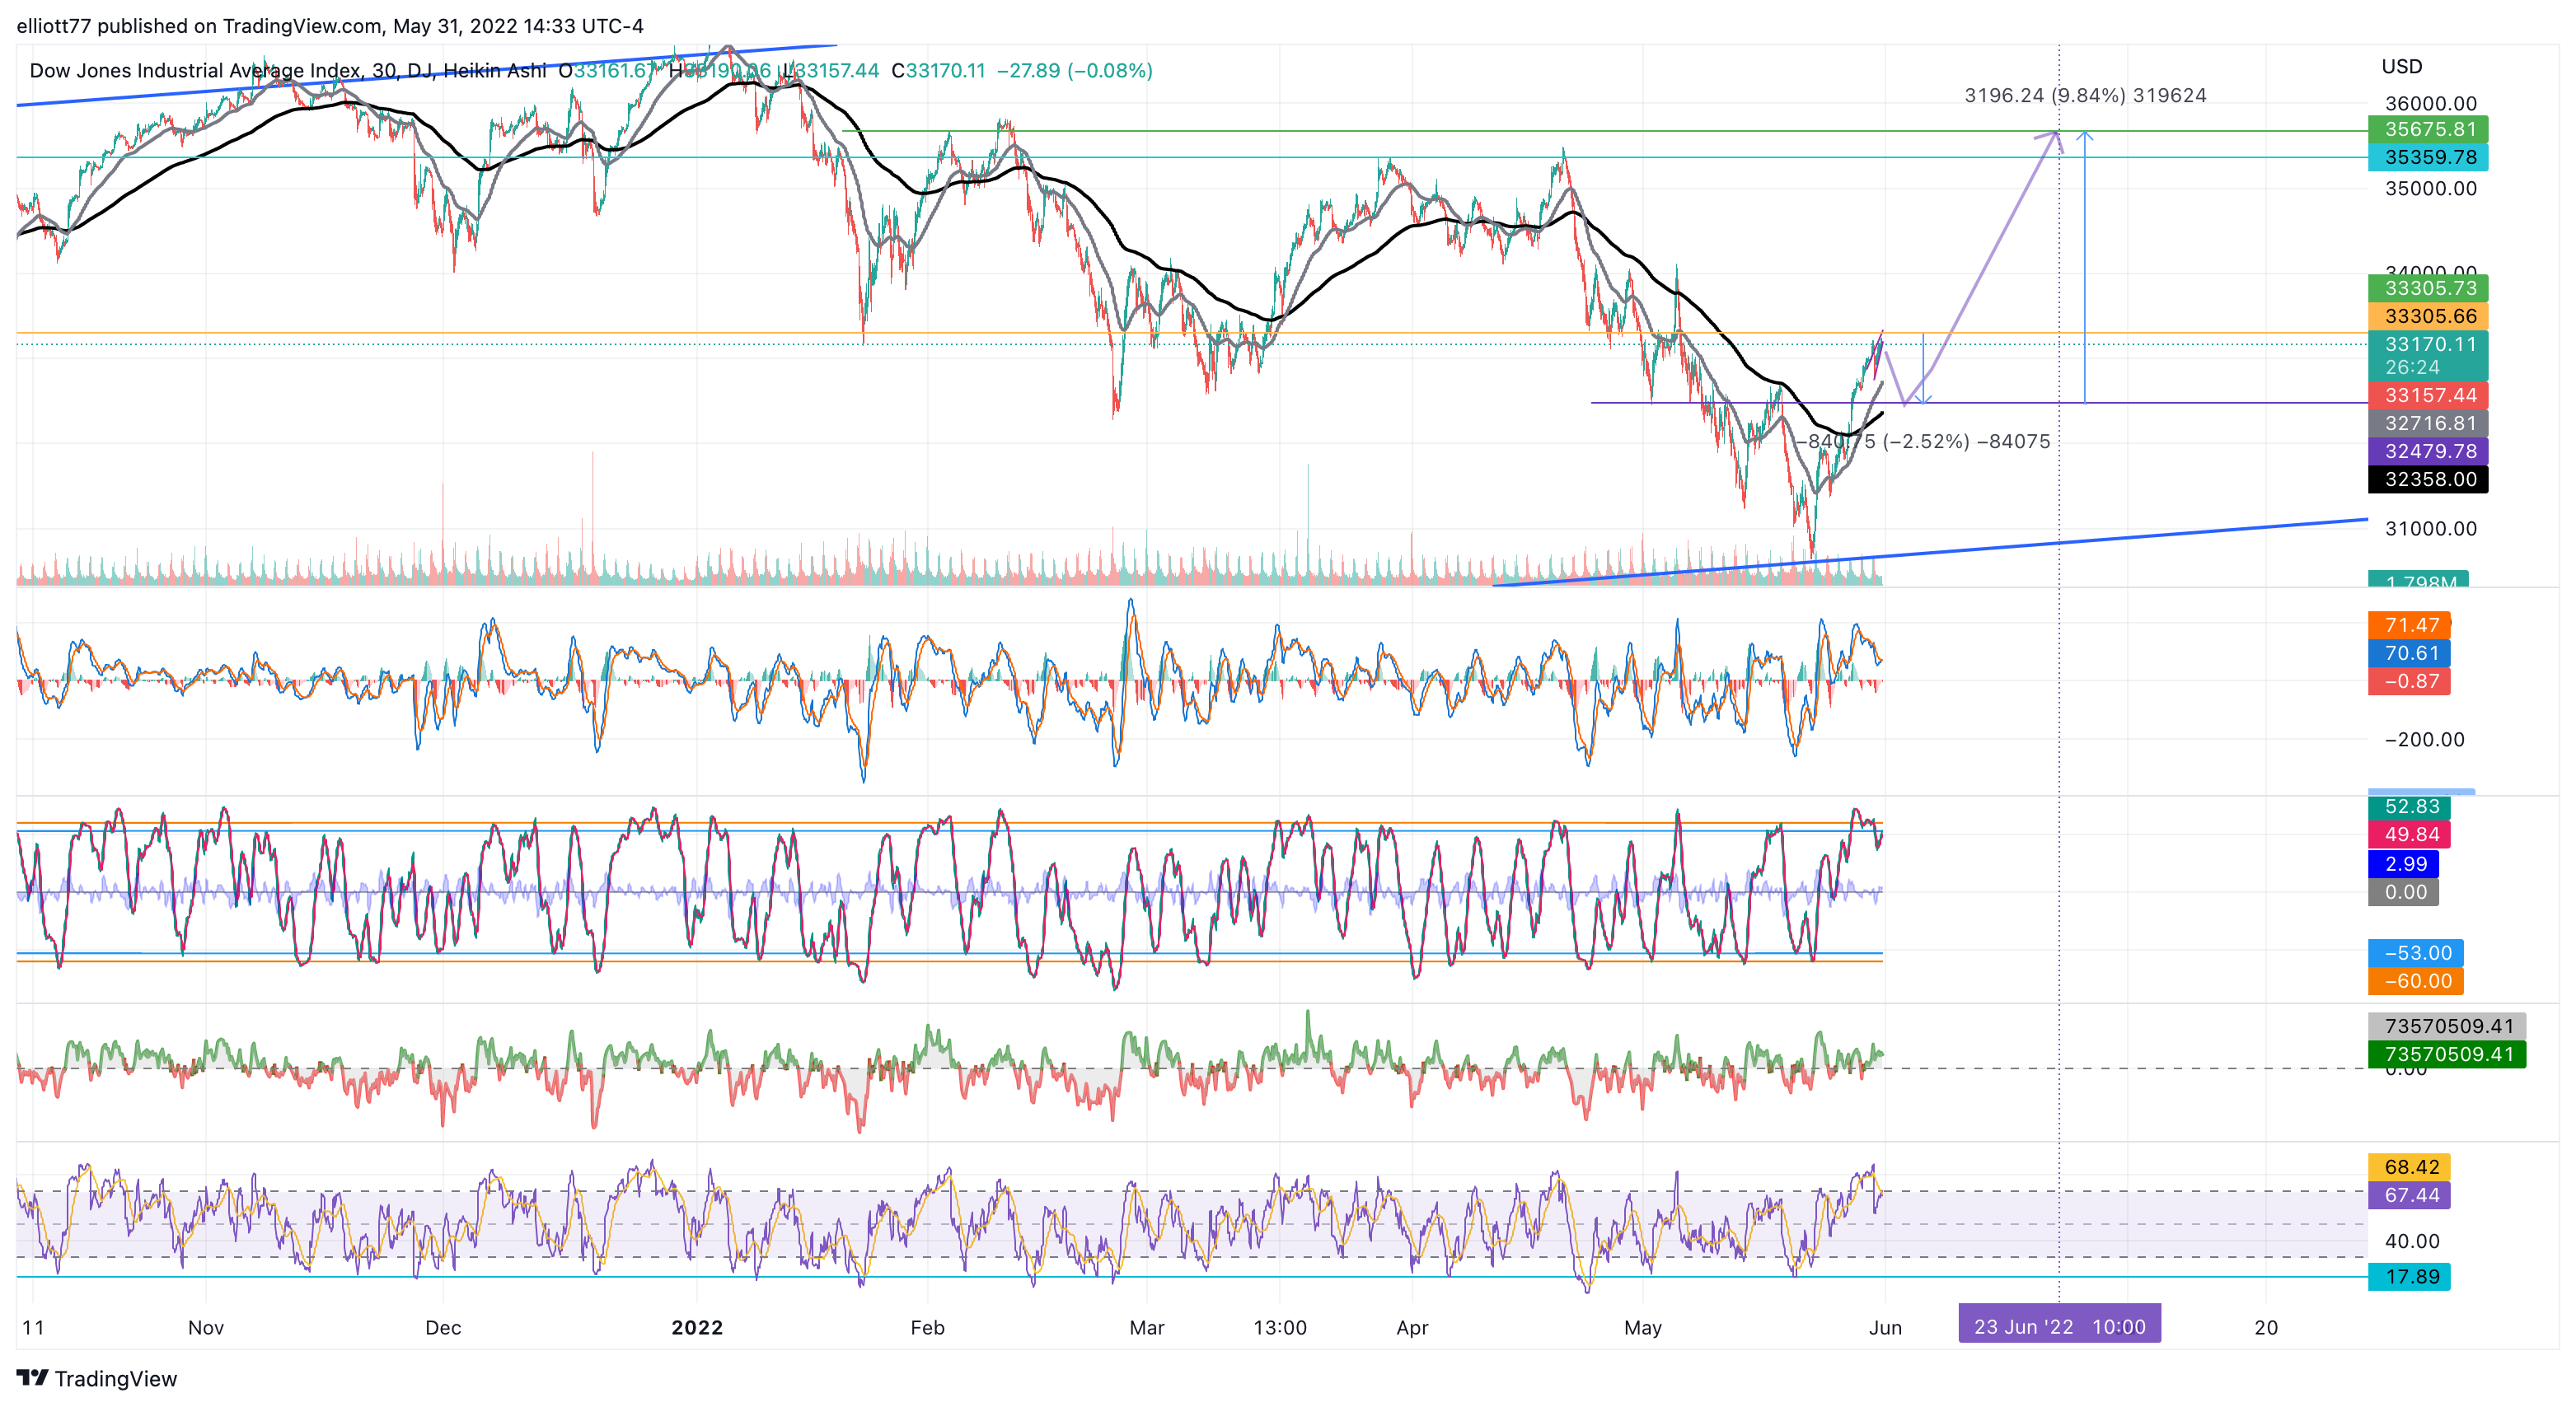
Task: Click the cyan 35359.78 price label
Action: click(2428, 157)
